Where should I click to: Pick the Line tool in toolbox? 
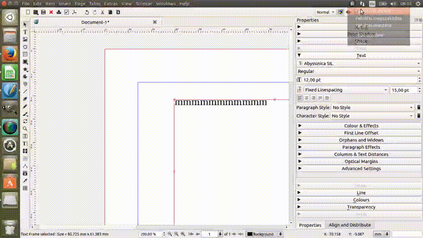25,91
